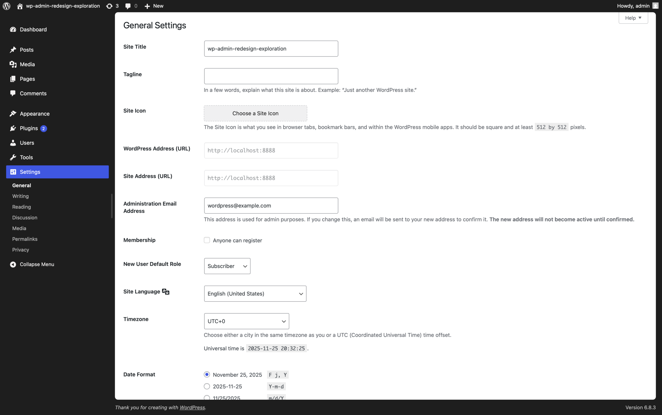Open the WordPress link in footer
The image size is (662, 415).
pyautogui.click(x=192, y=408)
